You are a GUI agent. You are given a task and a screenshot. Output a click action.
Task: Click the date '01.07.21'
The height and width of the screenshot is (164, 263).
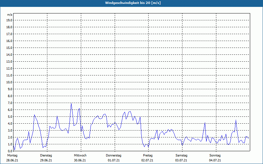[x=114, y=160]
